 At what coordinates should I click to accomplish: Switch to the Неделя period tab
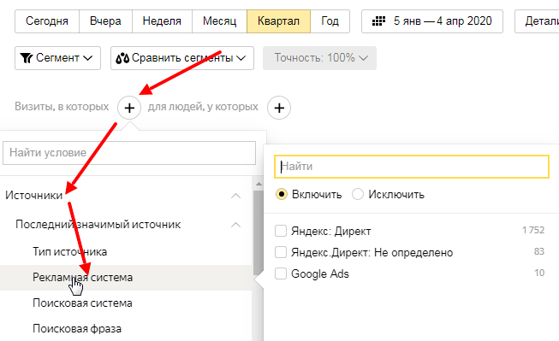(162, 21)
